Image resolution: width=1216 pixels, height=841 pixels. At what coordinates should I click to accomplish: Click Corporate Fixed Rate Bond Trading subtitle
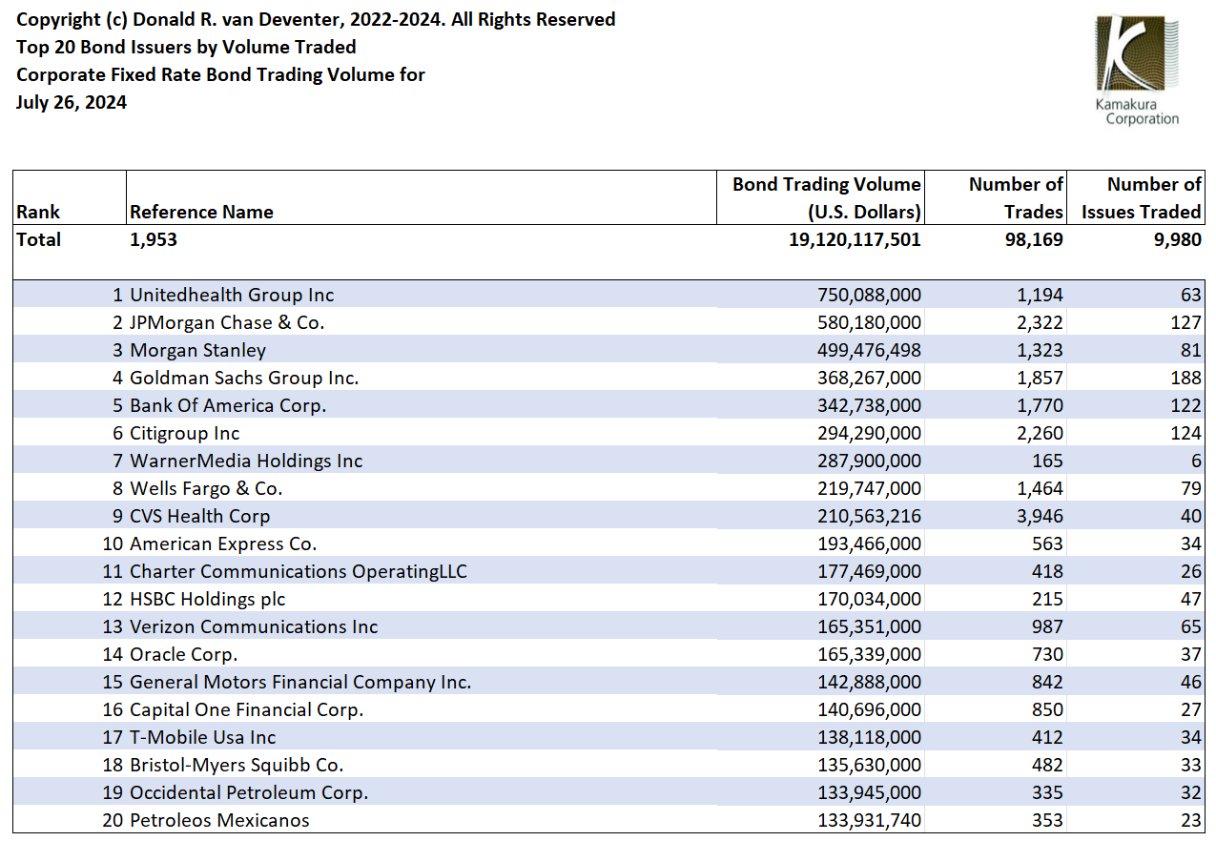click(x=220, y=74)
